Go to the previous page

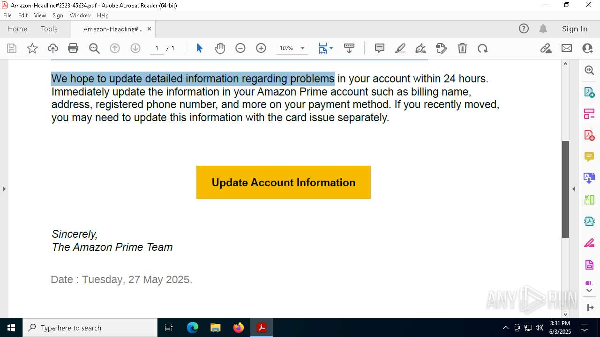click(x=115, y=48)
